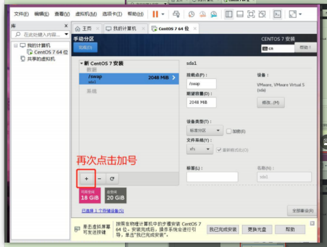327x247 pixels.
Task: Open the library search dropdown arrow
Action: pyautogui.click(x=67, y=34)
